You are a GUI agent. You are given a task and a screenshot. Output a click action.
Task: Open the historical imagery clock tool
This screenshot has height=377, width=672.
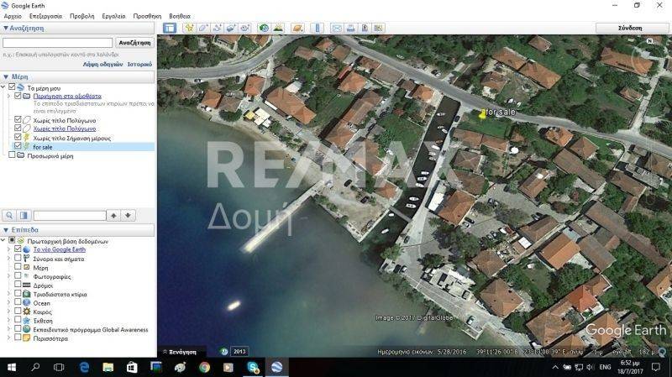(x=263, y=28)
